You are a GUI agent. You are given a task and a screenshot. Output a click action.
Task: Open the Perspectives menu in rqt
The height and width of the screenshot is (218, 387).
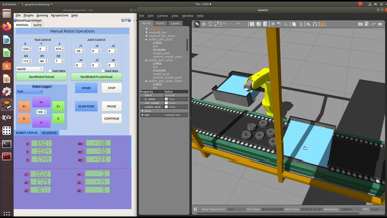[60, 15]
